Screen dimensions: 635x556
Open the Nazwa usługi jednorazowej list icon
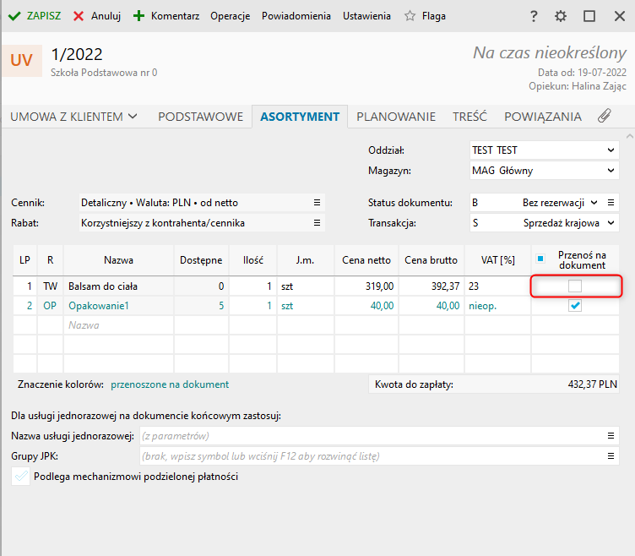(x=611, y=436)
